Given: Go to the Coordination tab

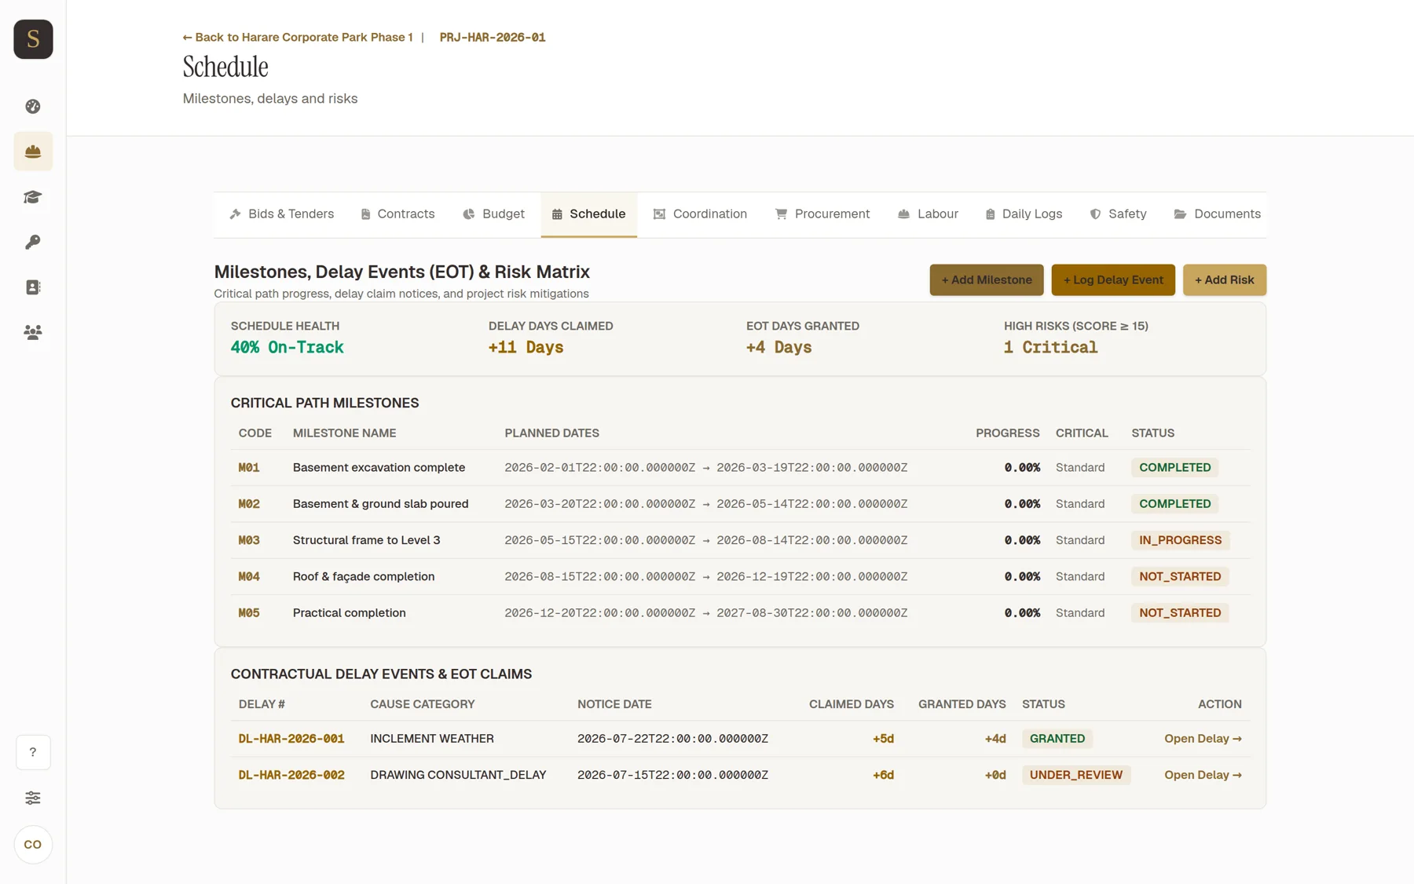Looking at the screenshot, I should click(700, 214).
